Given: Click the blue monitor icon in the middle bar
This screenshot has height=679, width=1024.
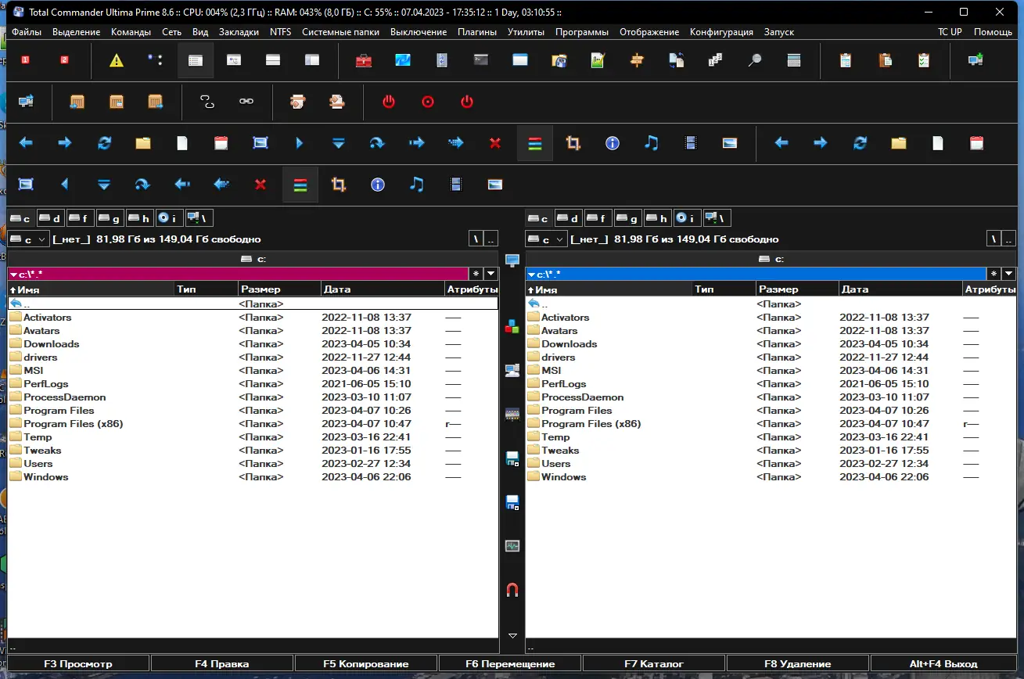Looking at the screenshot, I should 512,260.
